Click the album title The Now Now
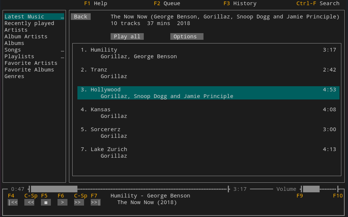Image resolution: width=348 pixels, height=217 pixels. pos(225,17)
